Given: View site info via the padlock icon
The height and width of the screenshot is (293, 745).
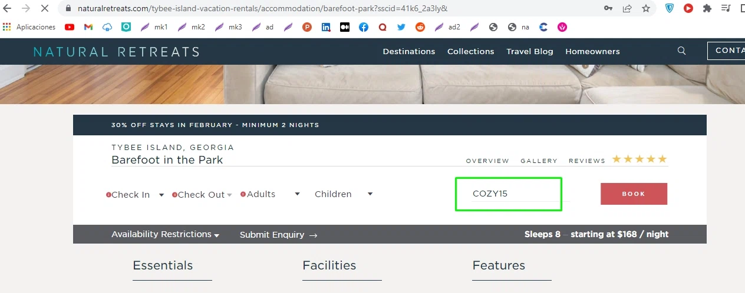Looking at the screenshot, I should click(x=69, y=9).
